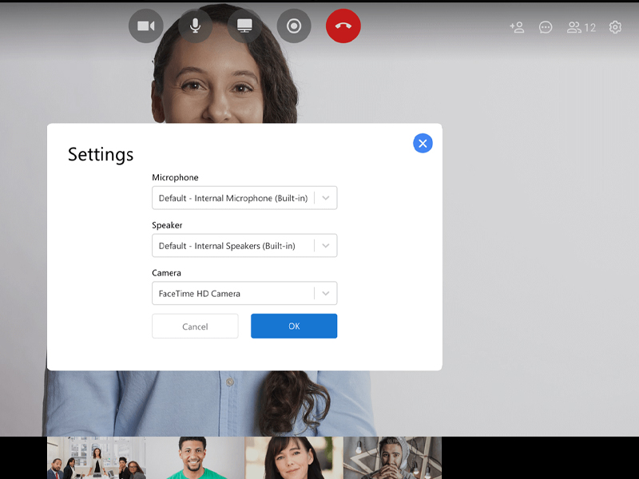Mute the microphone button

[x=195, y=26]
